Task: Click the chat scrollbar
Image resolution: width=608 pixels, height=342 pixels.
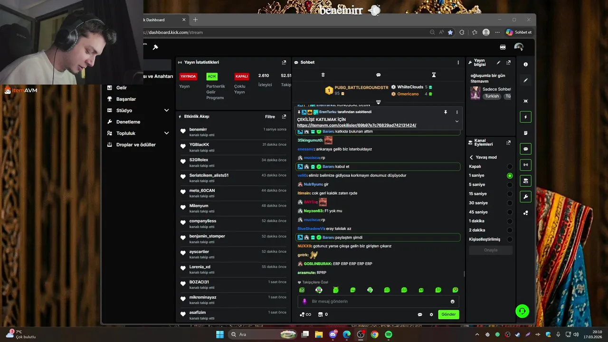Action: pos(464,274)
